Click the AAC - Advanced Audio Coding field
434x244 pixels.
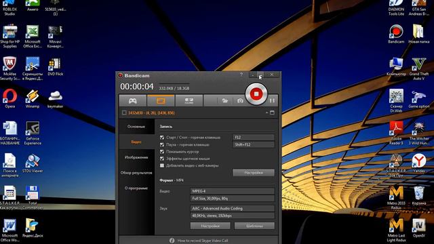pyautogui.click(x=232, y=208)
